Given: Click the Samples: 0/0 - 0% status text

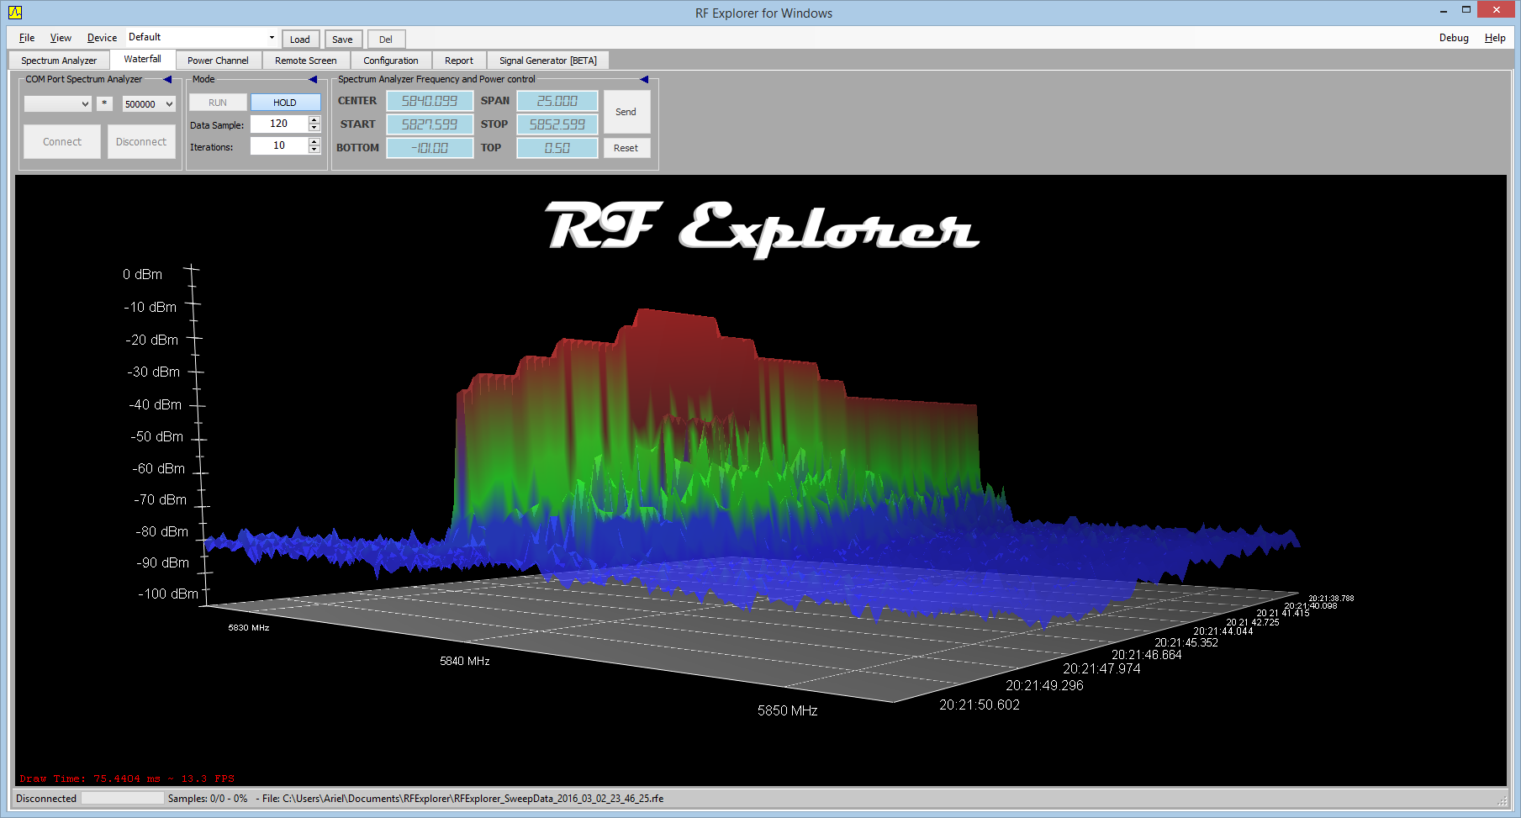Looking at the screenshot, I should pos(208,799).
